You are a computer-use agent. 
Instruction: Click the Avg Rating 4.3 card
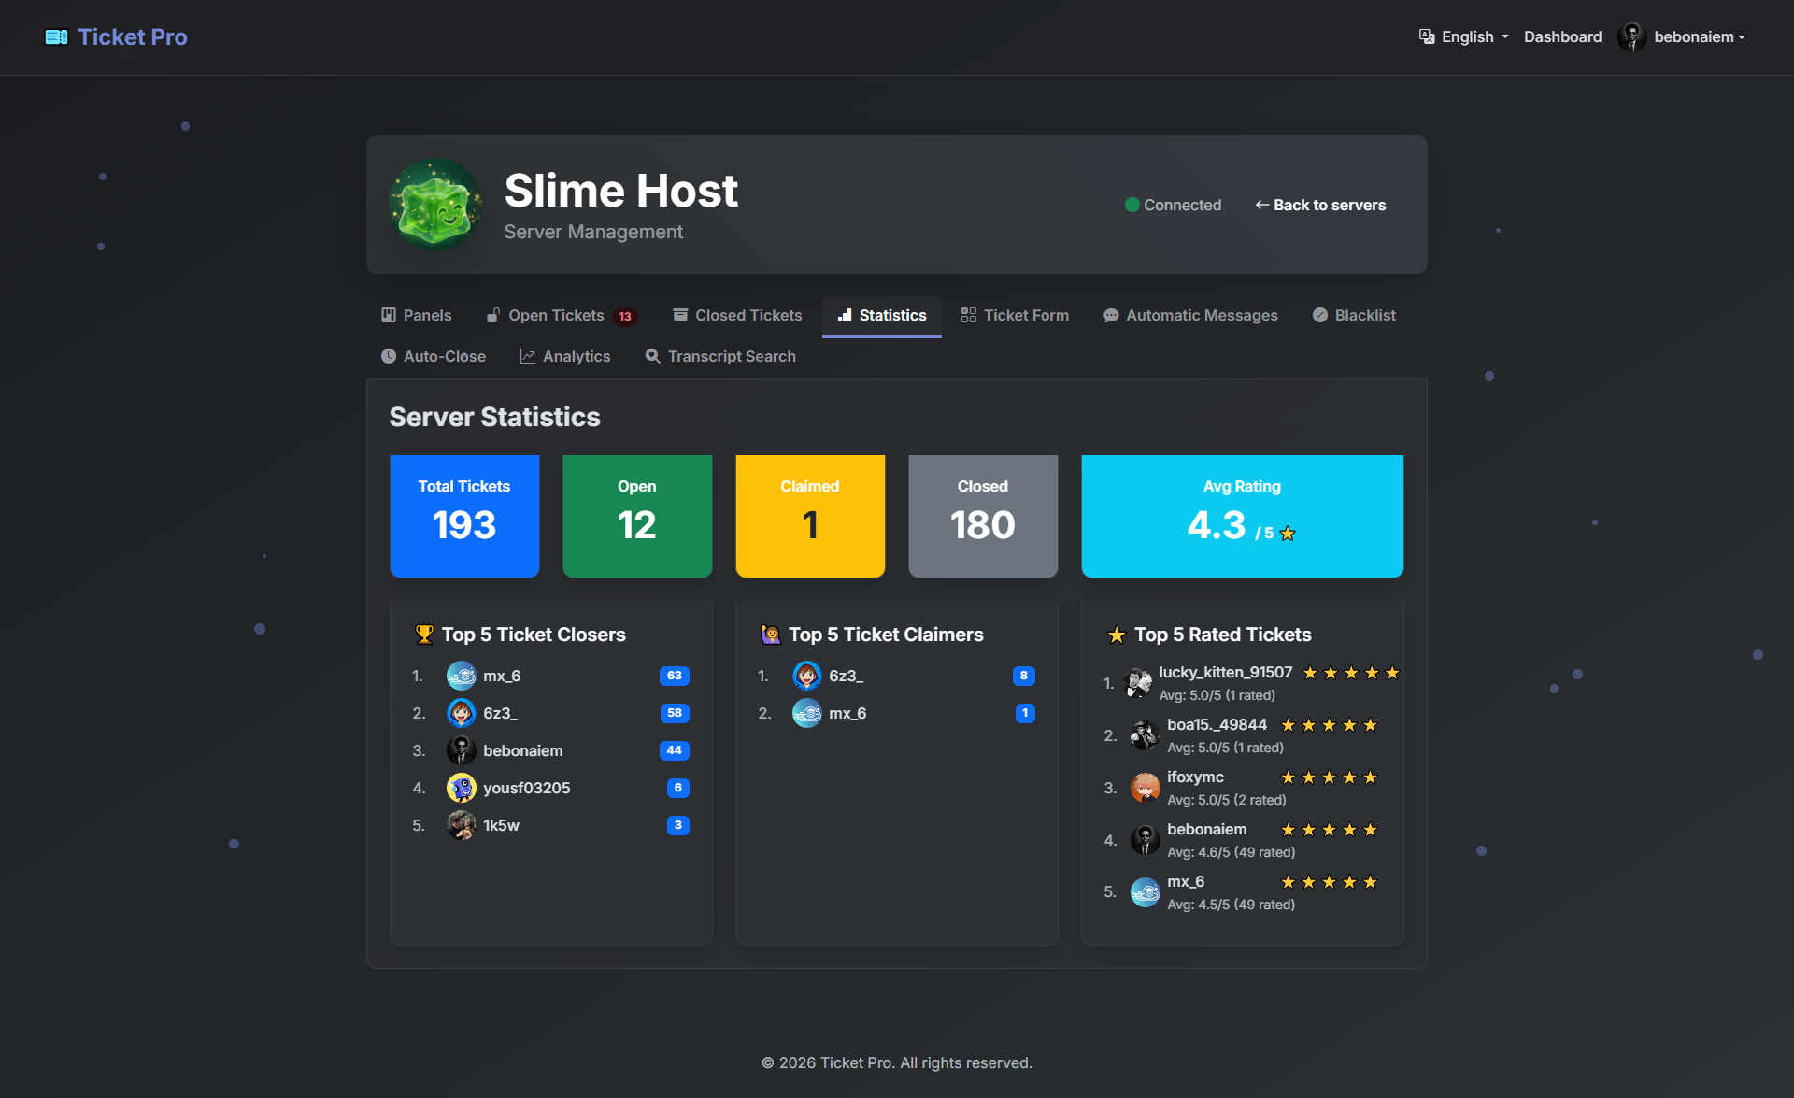(1242, 516)
